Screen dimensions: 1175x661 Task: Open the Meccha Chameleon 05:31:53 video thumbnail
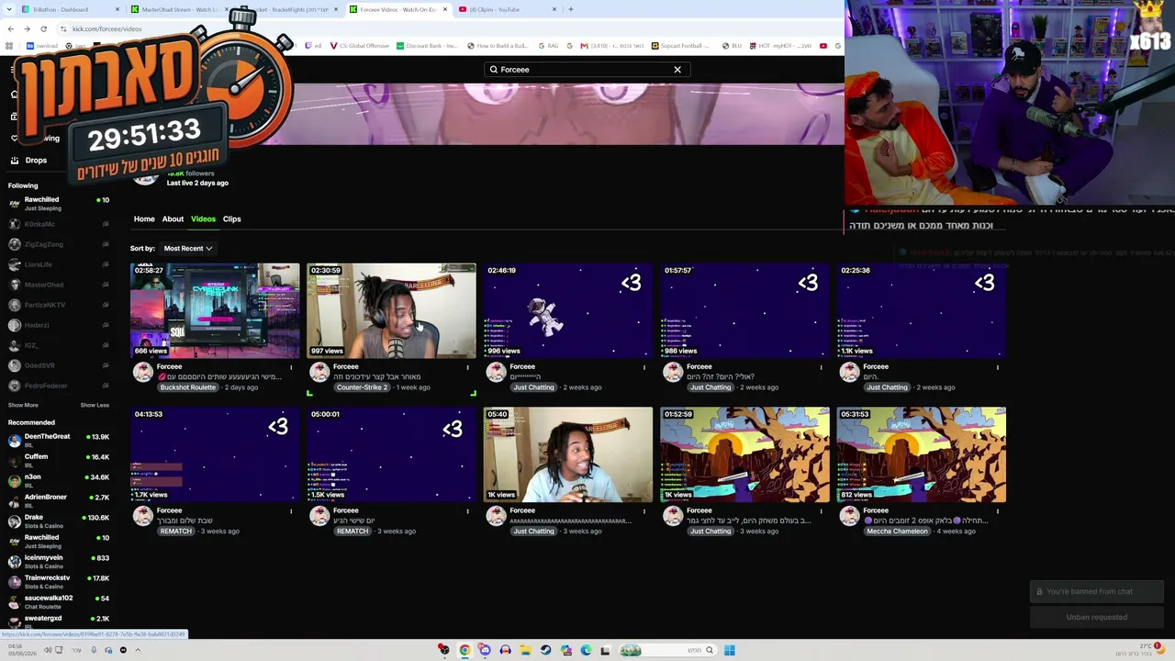[922, 454]
